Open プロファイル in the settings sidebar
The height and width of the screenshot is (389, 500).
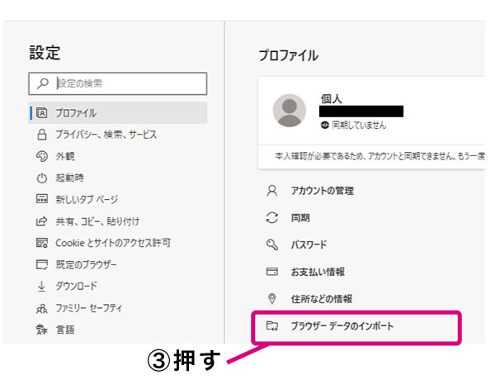tap(118, 112)
